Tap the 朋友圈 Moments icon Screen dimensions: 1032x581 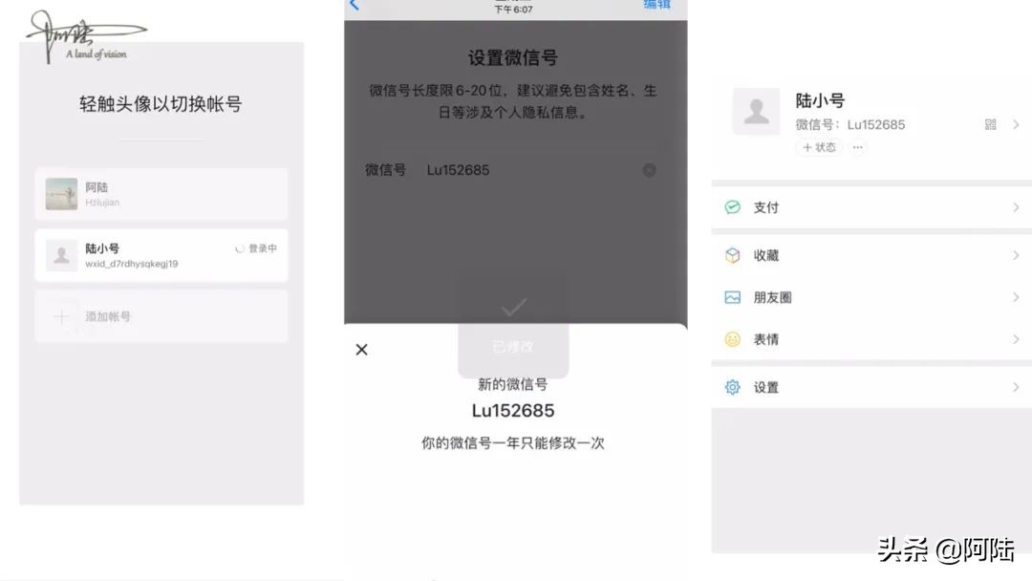pos(732,296)
